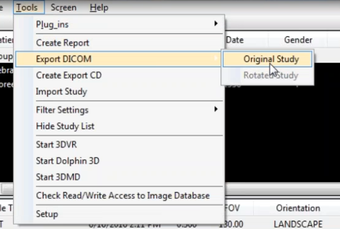The image size is (340, 229).
Task: Expand the Plug_ins submenu arrow
Action: 216,23
